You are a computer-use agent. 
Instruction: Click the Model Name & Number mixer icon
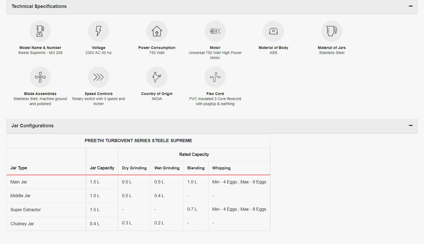tap(40, 31)
